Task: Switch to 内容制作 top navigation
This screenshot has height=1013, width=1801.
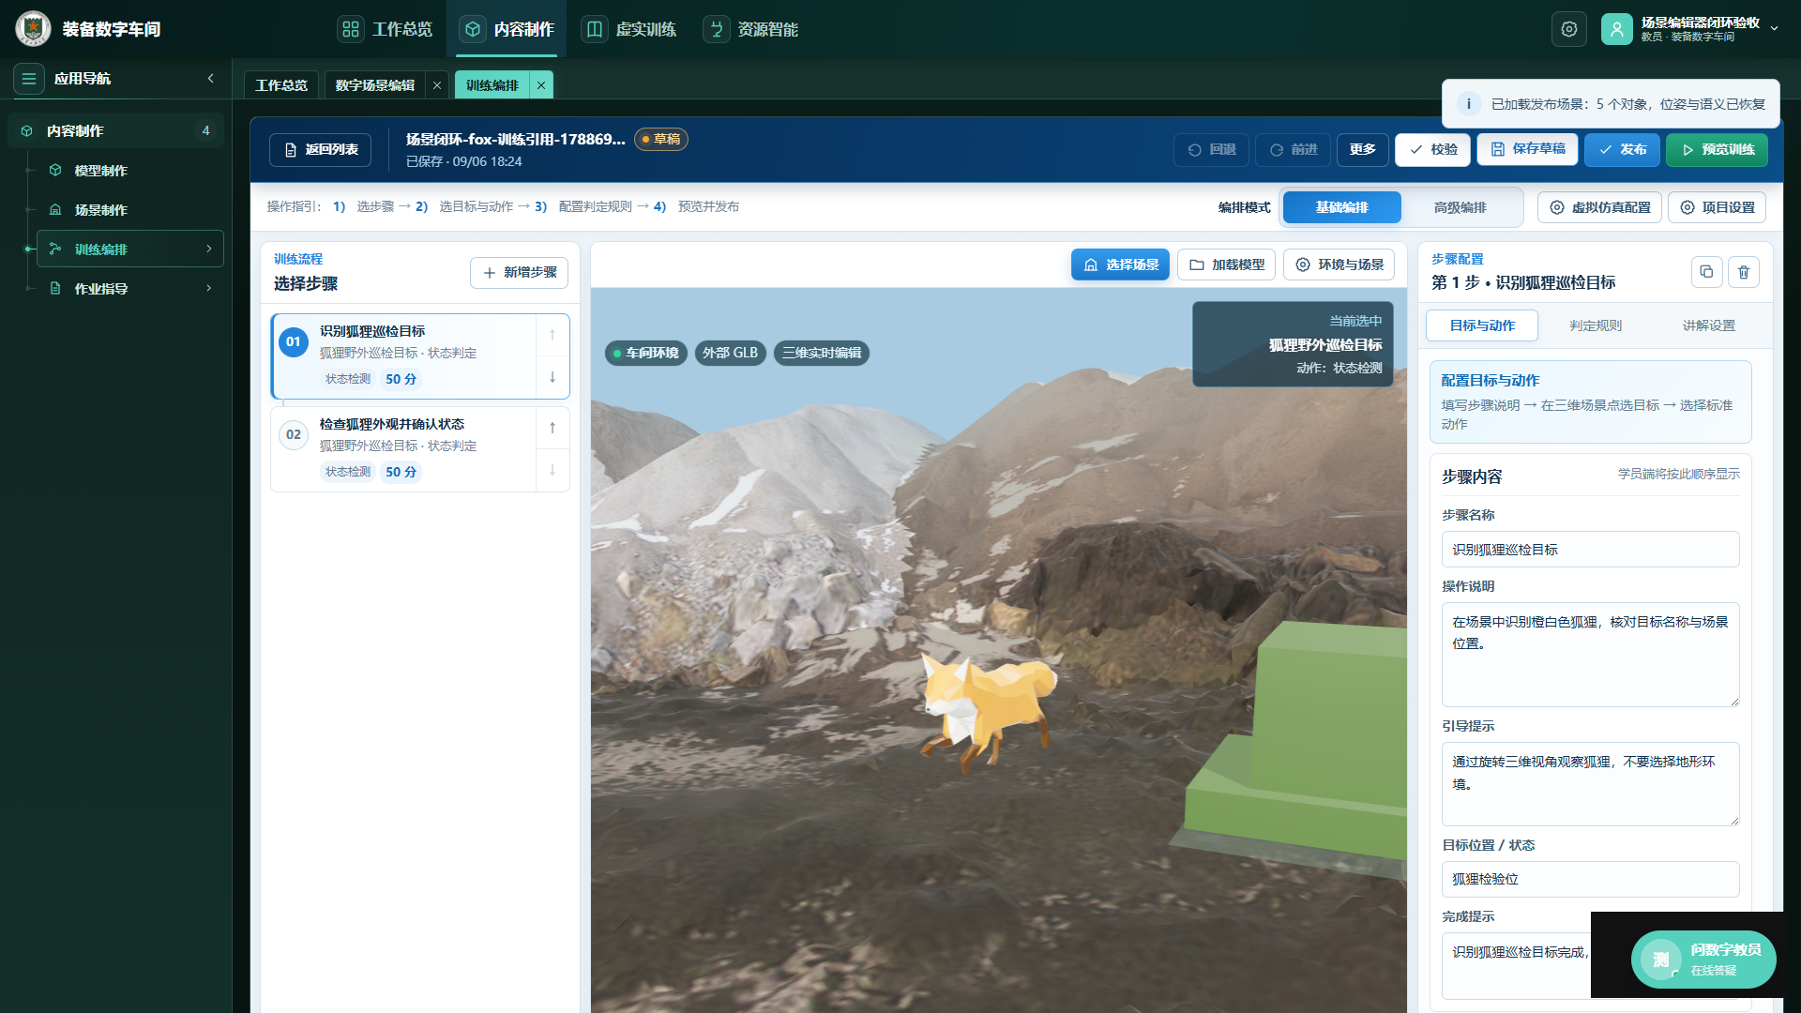Action: pyautogui.click(x=507, y=29)
